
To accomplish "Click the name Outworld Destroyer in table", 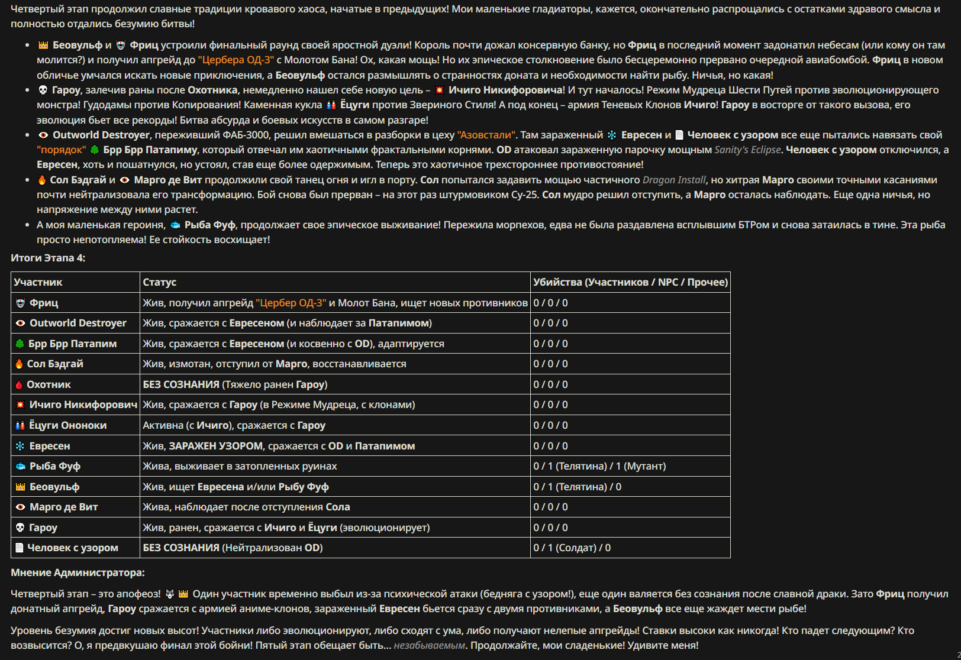I will point(78,323).
